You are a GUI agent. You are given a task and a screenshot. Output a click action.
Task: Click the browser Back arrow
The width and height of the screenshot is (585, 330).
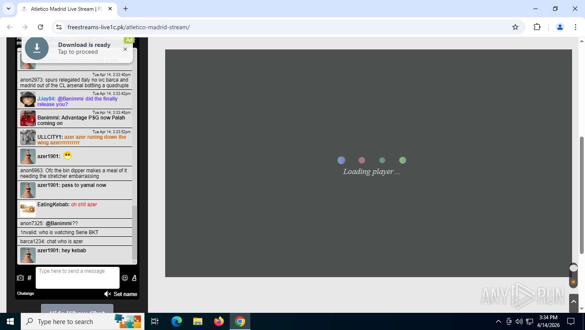[x=9, y=27]
